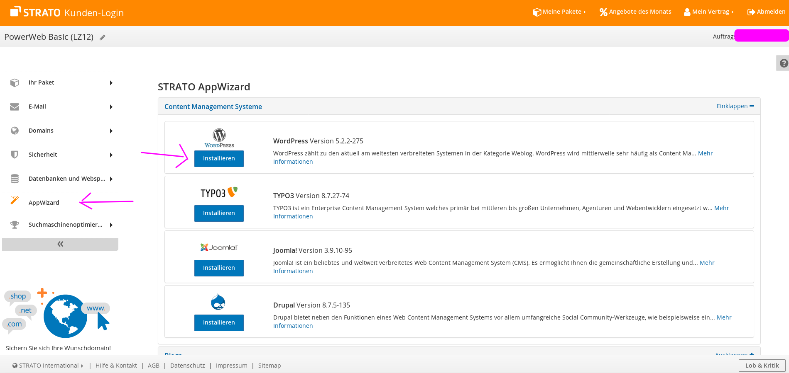Click the Abmelden logout icon
Image resolution: width=789 pixels, height=373 pixels.
click(x=751, y=12)
